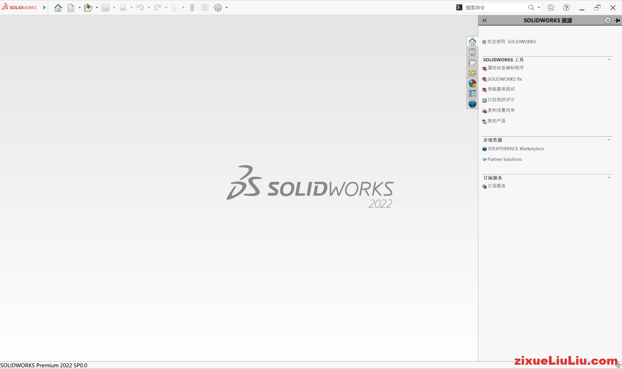Open the New document dropdown arrow
This screenshot has width=622, height=369.
(79, 7)
